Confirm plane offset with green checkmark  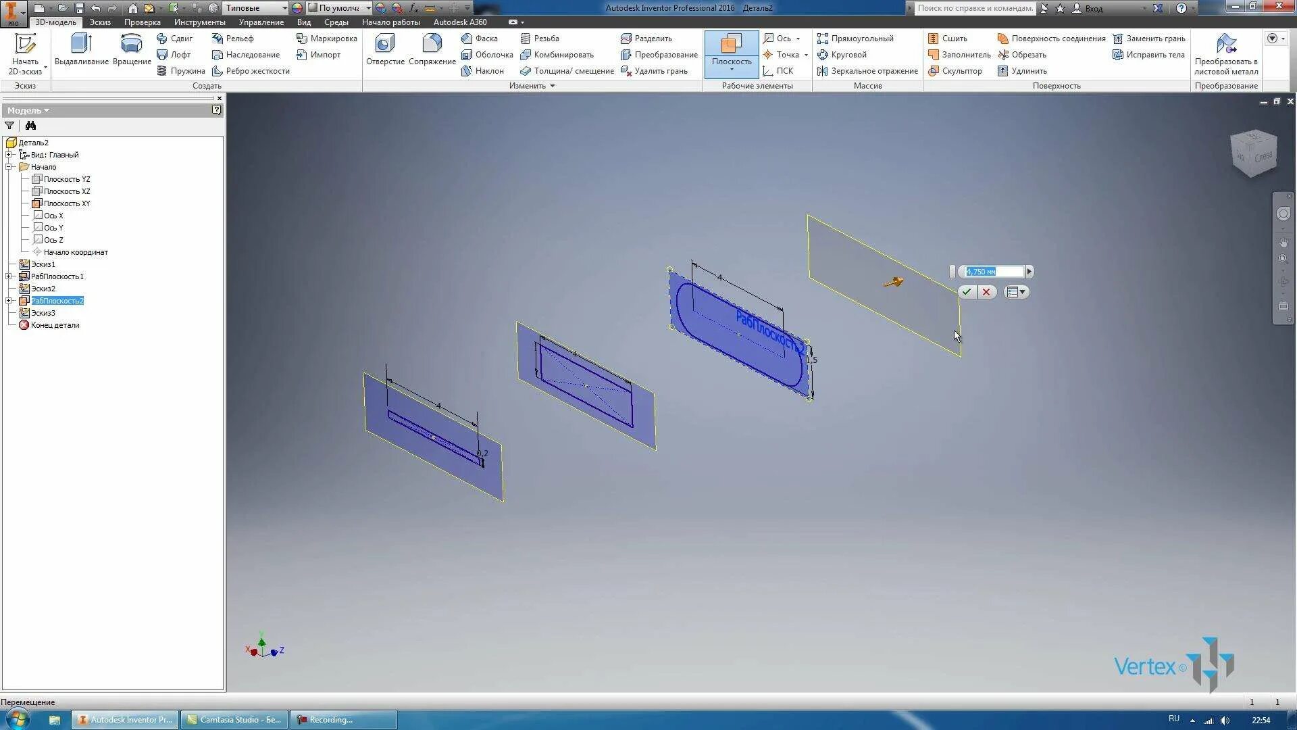967,292
